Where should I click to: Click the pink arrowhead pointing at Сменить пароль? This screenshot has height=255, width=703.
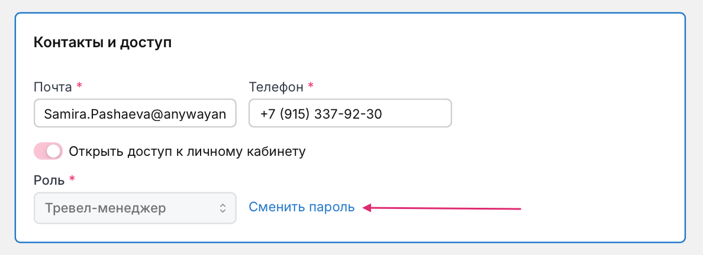pyautogui.click(x=367, y=207)
